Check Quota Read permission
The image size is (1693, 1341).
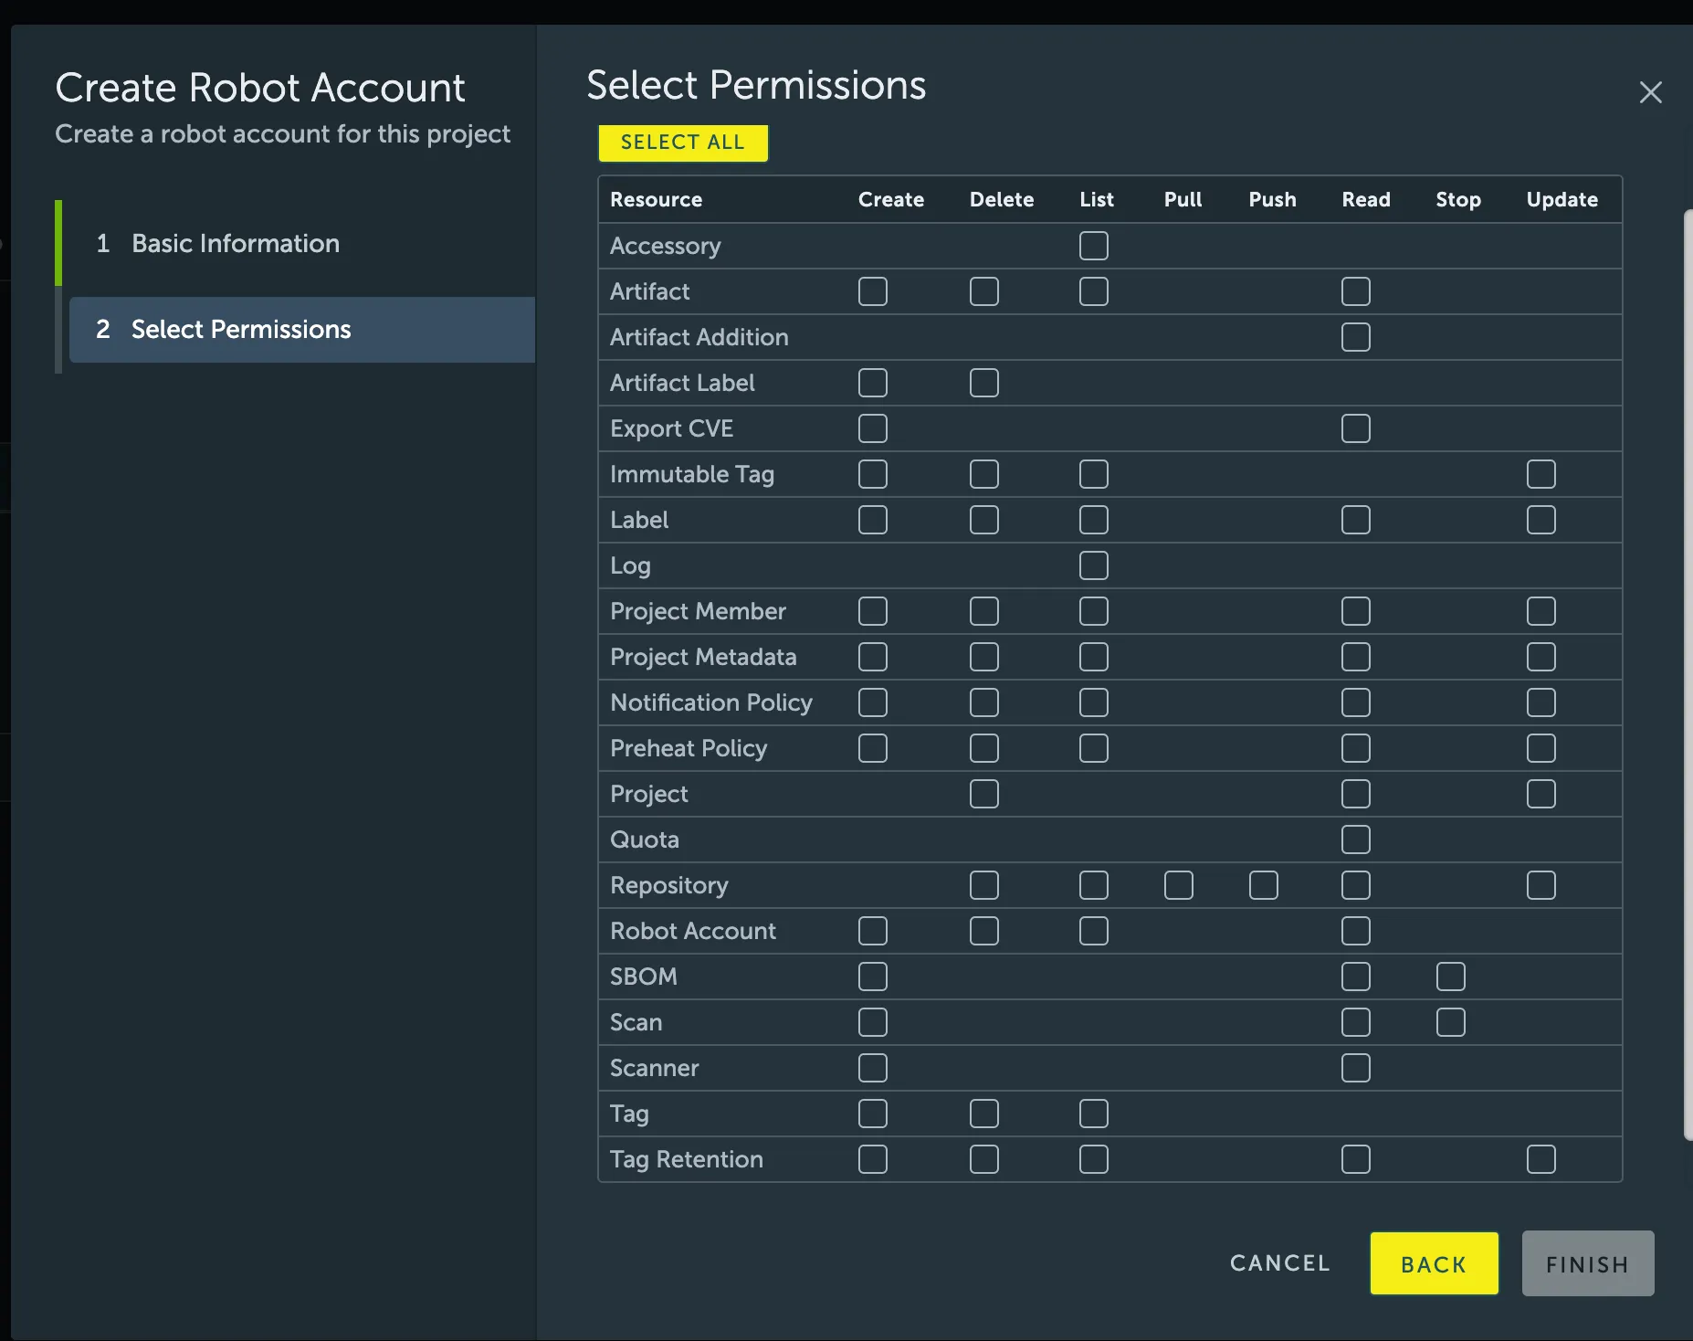click(1355, 839)
